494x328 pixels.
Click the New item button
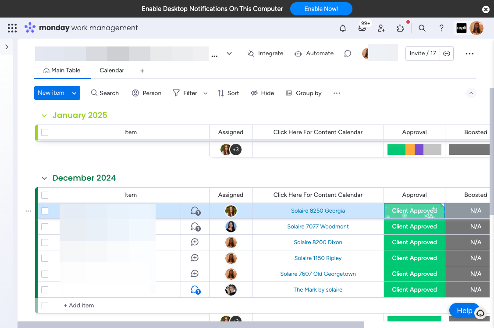(x=51, y=93)
